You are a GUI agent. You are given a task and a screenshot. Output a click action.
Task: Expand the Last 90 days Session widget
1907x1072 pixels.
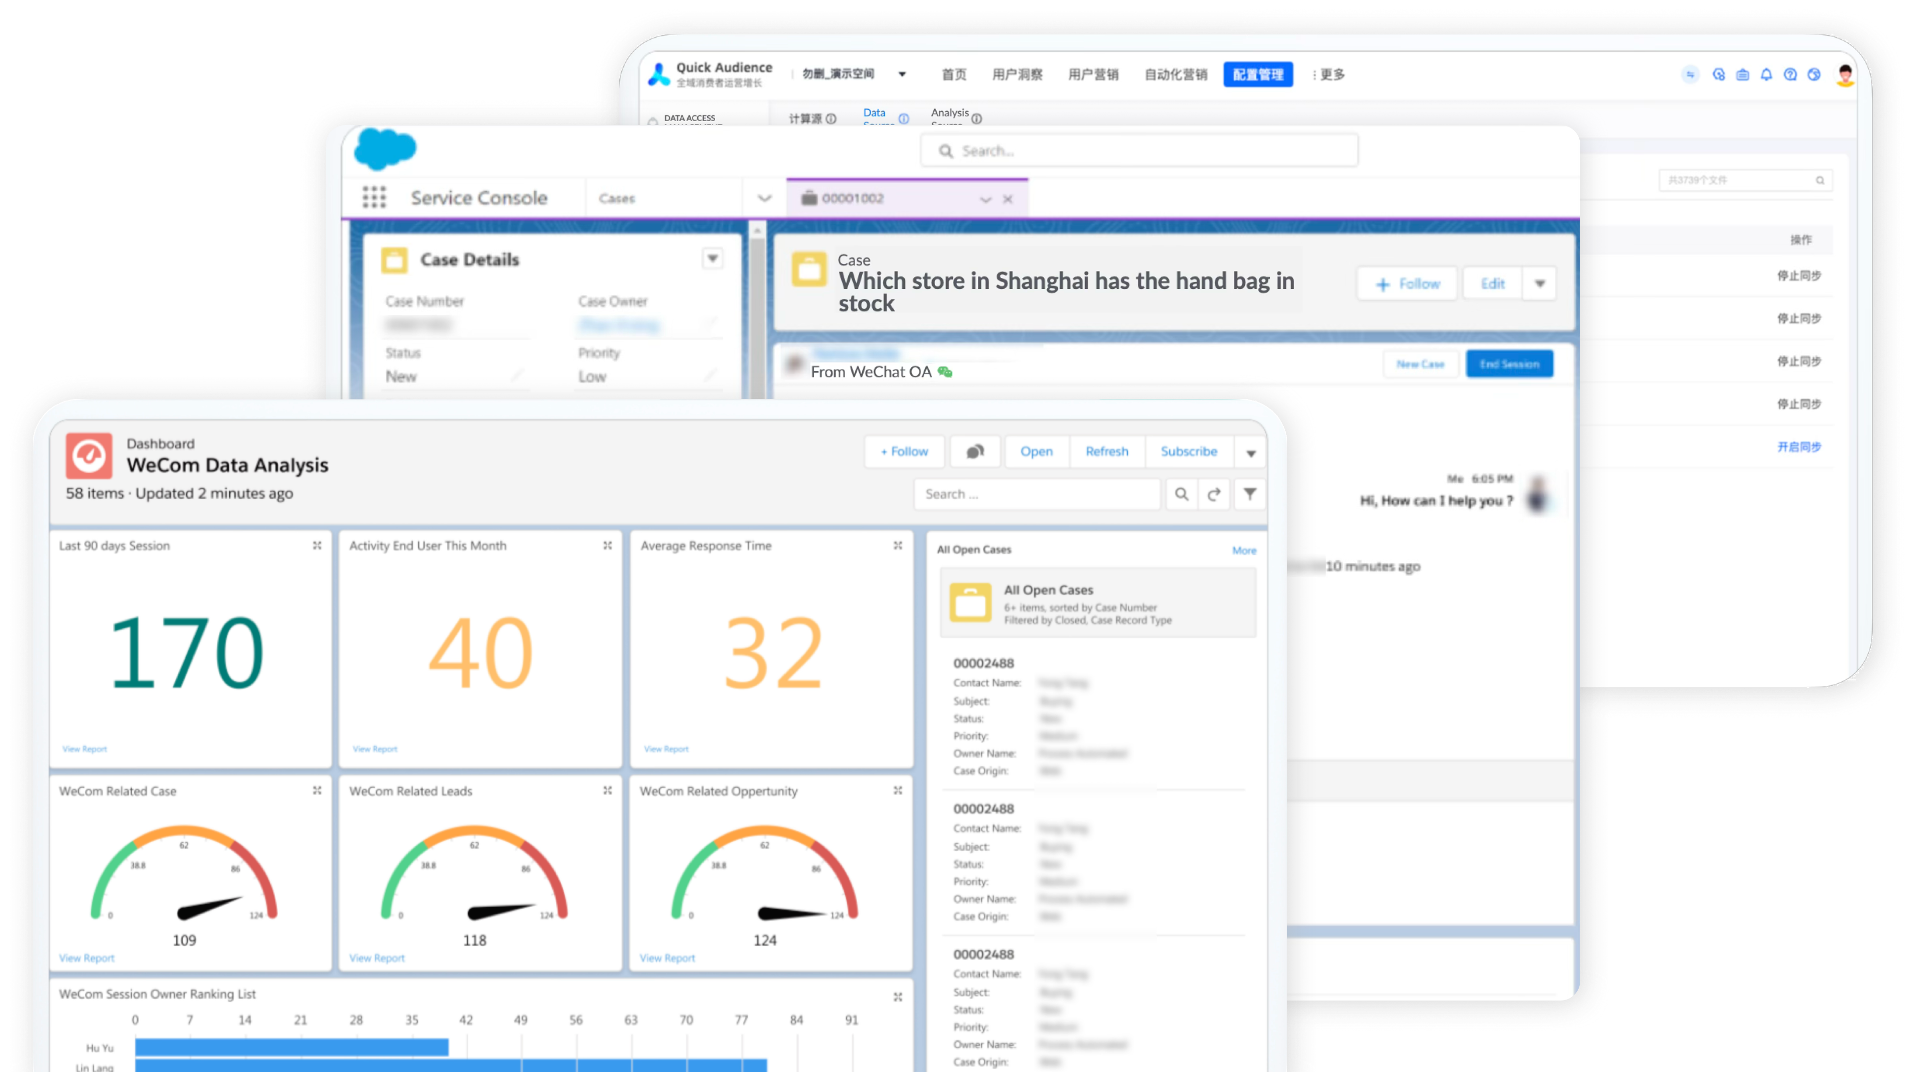coord(317,545)
